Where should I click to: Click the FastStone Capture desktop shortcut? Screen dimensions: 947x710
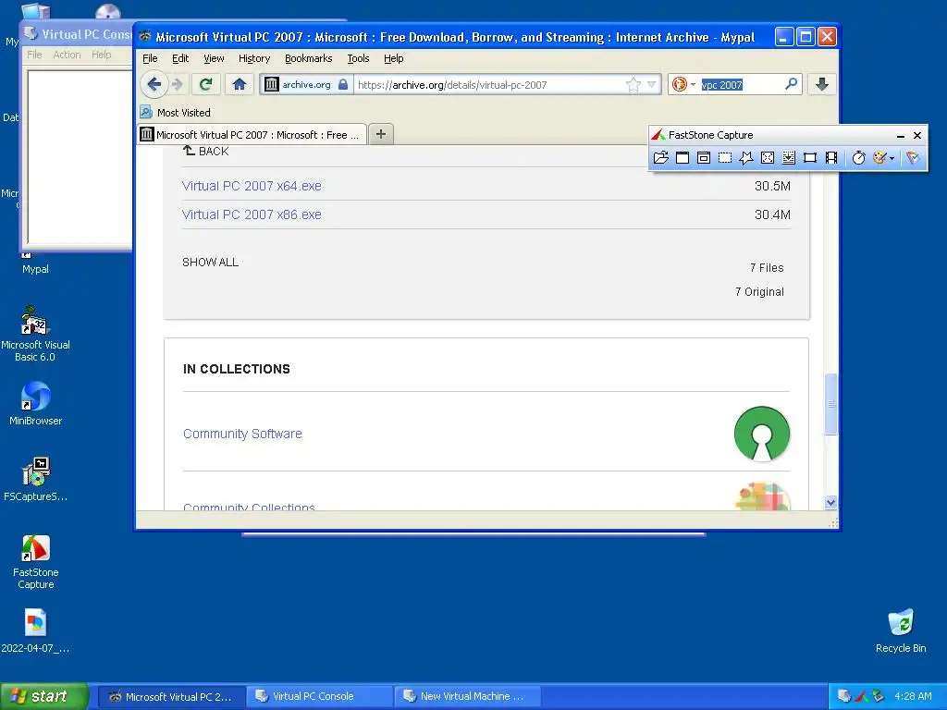[x=36, y=561]
